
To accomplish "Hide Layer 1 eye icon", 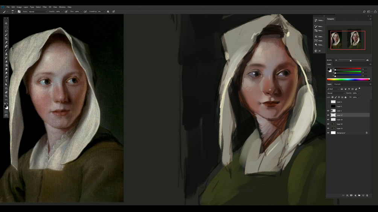I will coord(328,111).
